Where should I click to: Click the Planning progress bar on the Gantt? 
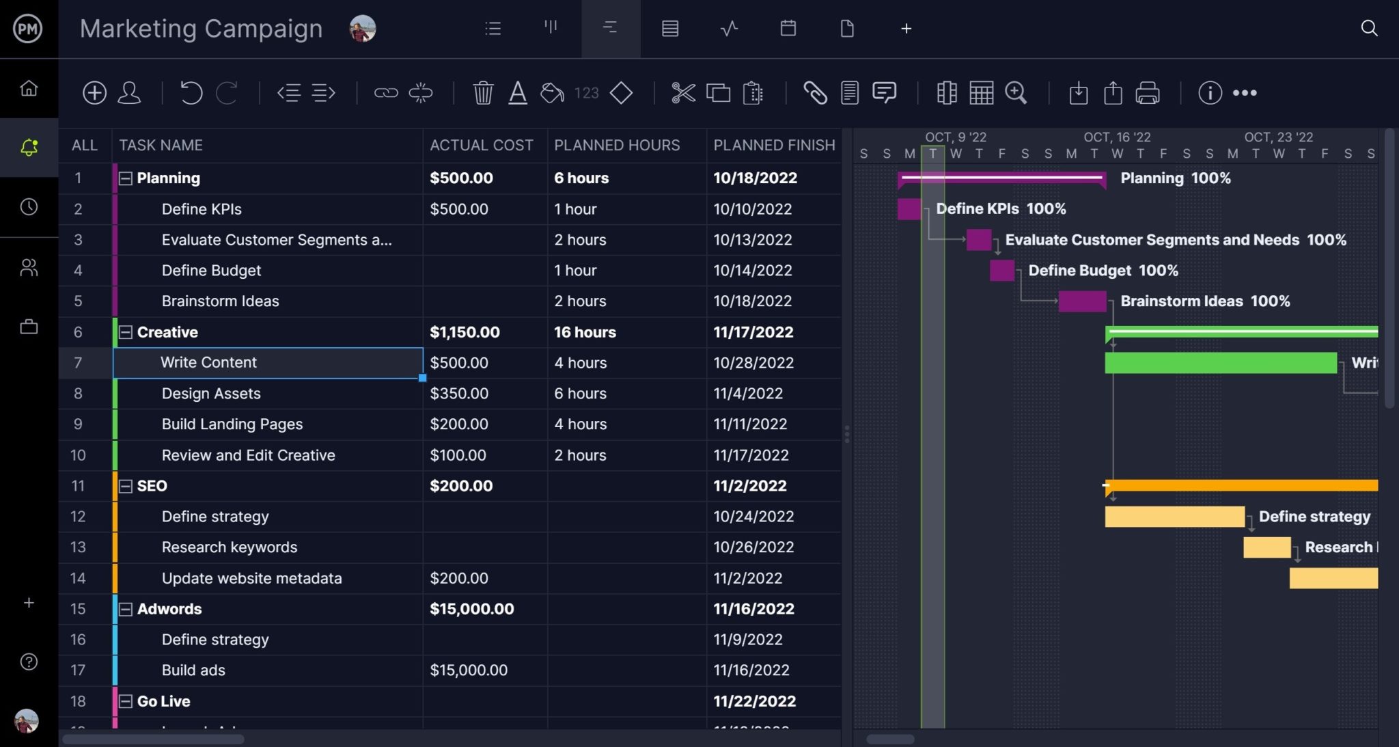pyautogui.click(x=1002, y=178)
